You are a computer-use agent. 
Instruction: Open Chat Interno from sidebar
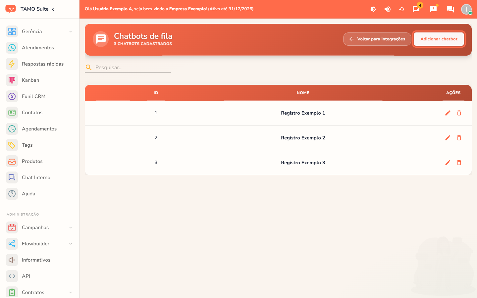[40, 177]
